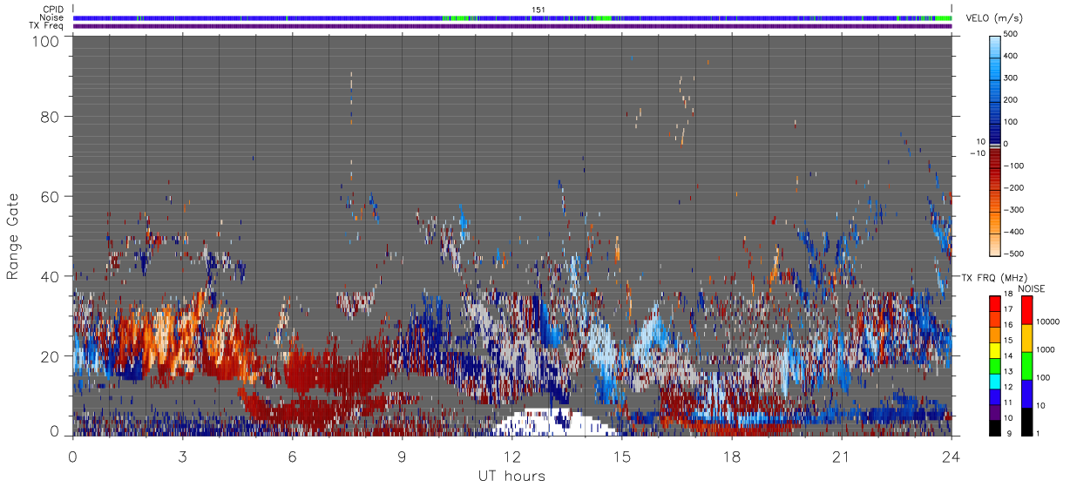The height and width of the screenshot is (494, 1070).
Task: Click the 100 label on NOISE scale
Action: coord(1044,377)
